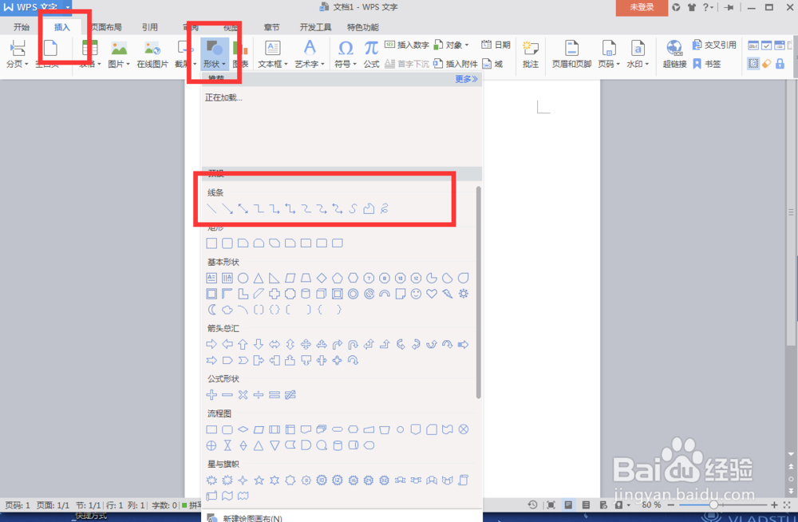Image resolution: width=798 pixels, height=522 pixels.
Task: Expand the 文本框 dropdown arrow
Action: pyautogui.click(x=286, y=64)
